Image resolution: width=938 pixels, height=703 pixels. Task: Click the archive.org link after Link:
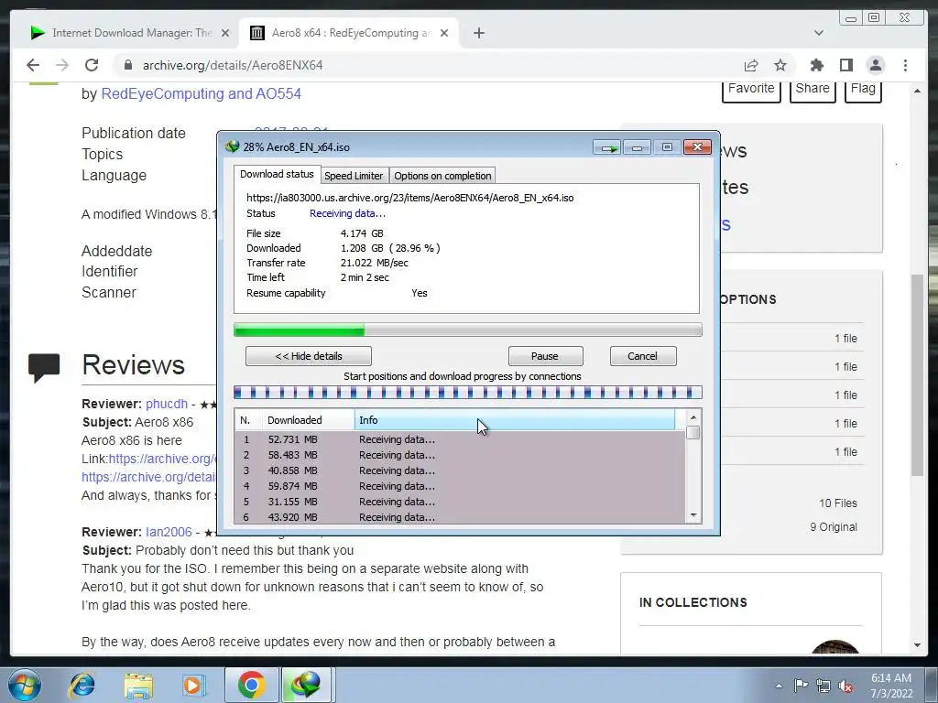pyautogui.click(x=163, y=459)
